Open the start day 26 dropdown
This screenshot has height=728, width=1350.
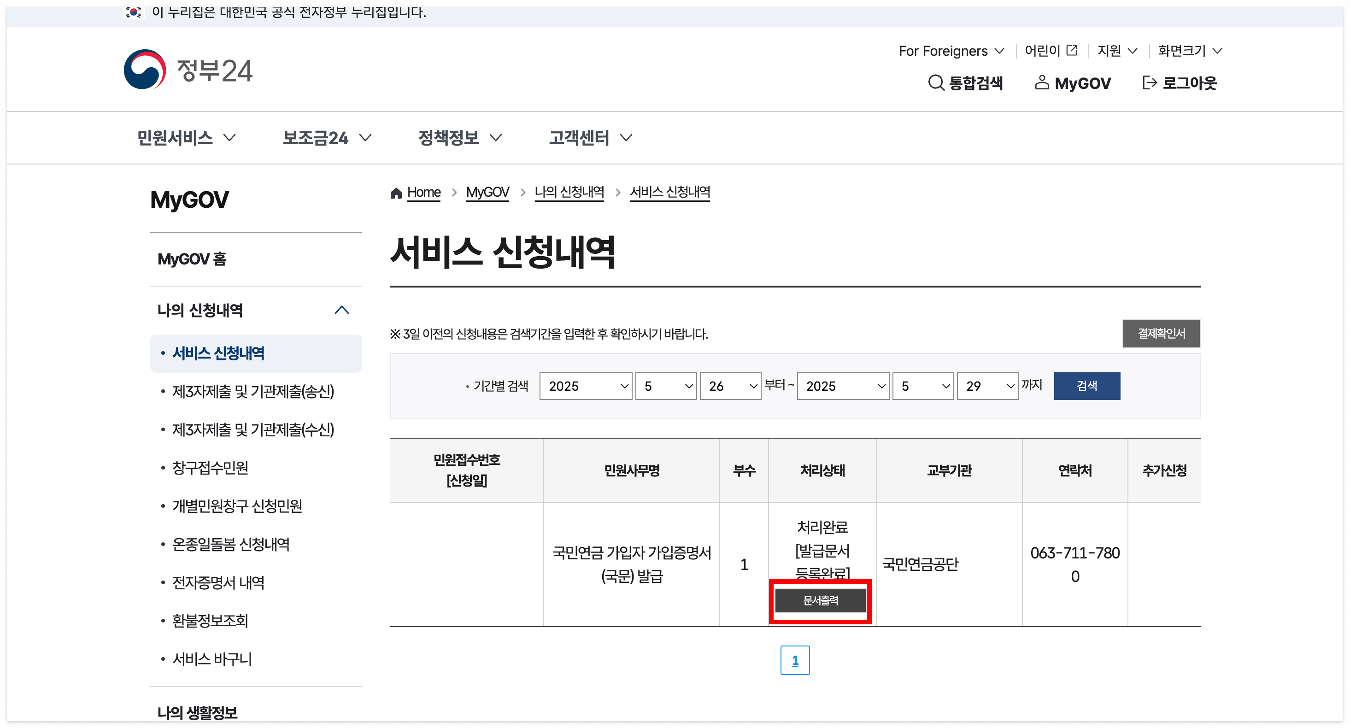(x=730, y=386)
